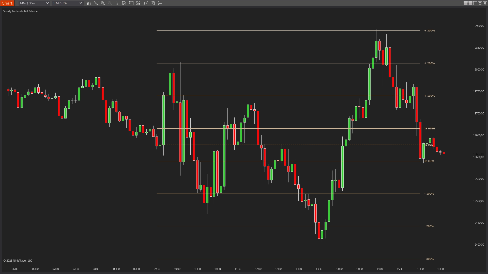Click the 19650,00 price axis label
This screenshot has width=488, height=274.
tap(479, 135)
